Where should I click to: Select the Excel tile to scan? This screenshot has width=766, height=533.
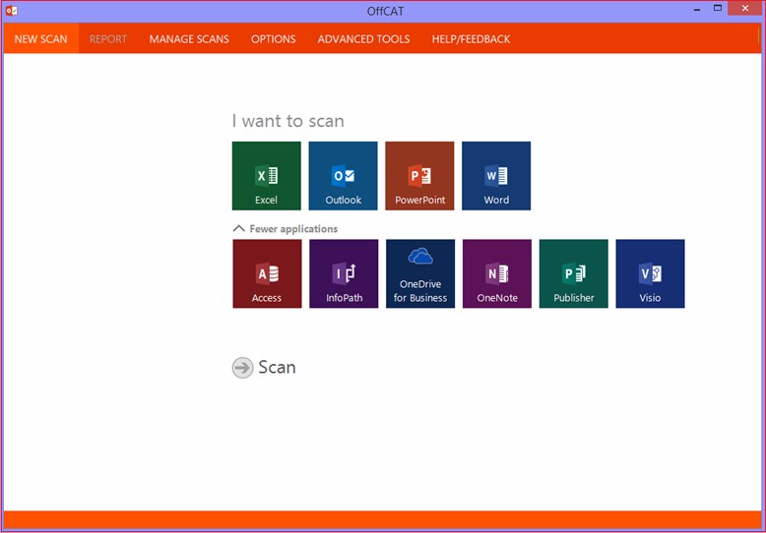click(266, 176)
